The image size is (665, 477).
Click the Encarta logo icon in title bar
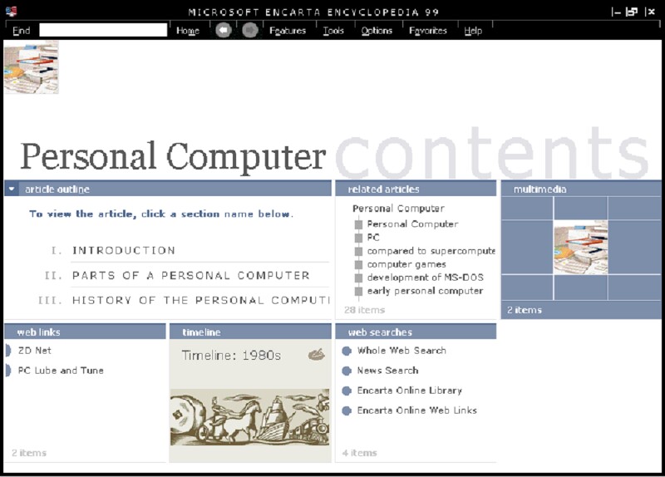[11, 11]
